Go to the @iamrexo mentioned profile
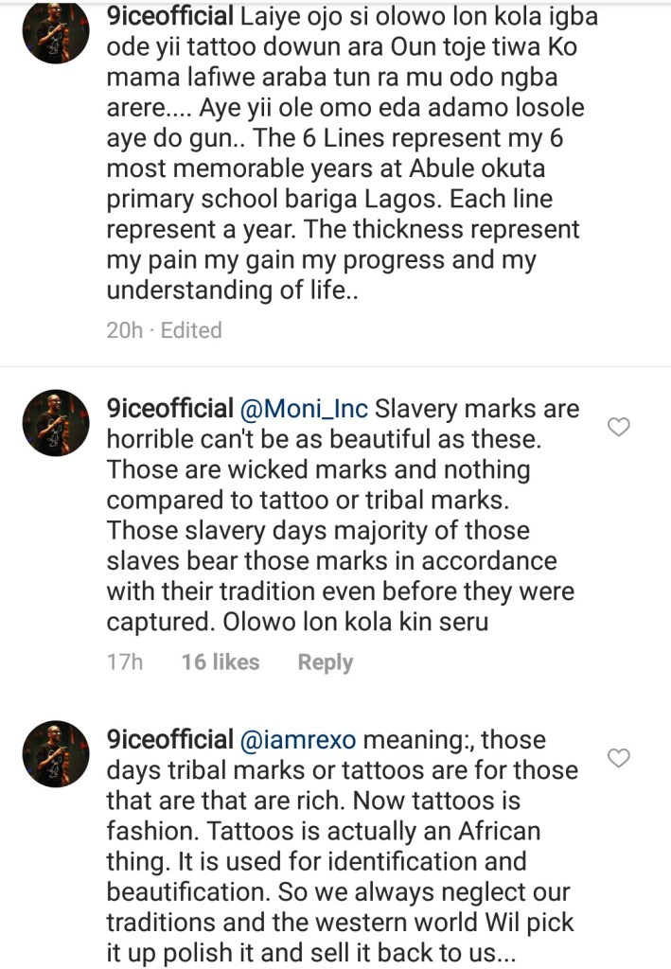The image size is (671, 969). coord(299,739)
